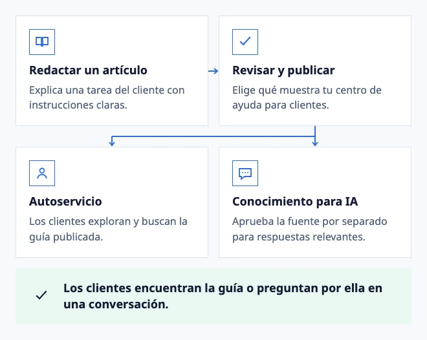Click the checkmark icon in the green banner
This screenshot has height=340, width=427.
tap(41, 295)
